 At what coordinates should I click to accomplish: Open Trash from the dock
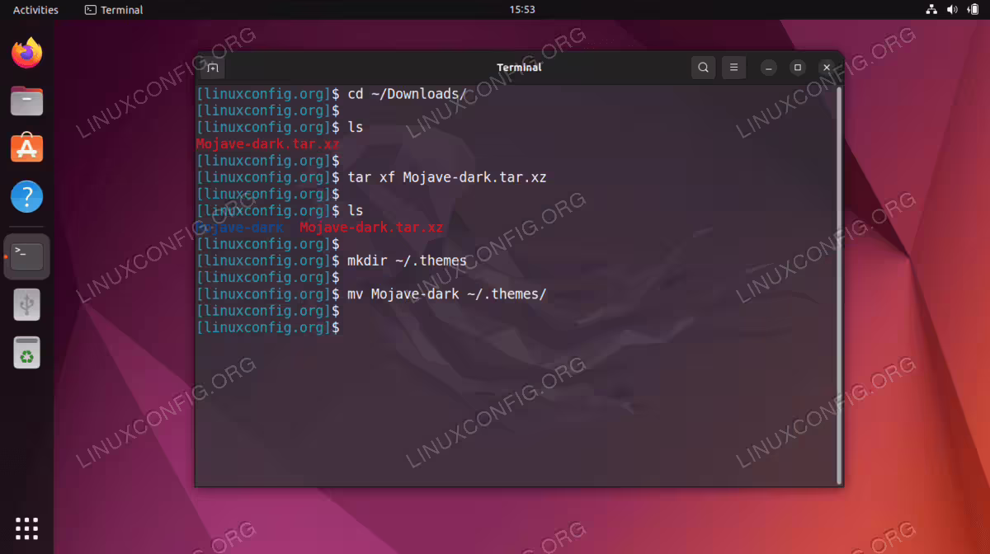[27, 353]
